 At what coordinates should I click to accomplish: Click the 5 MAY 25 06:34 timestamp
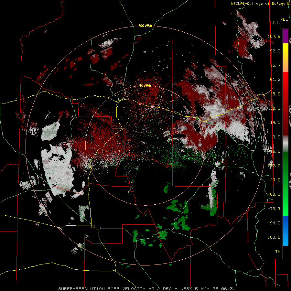point(215,289)
